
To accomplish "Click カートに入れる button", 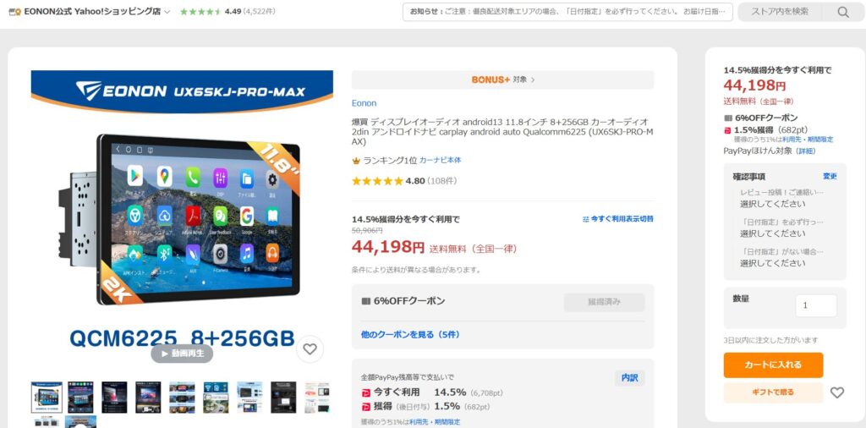I will coord(773,365).
